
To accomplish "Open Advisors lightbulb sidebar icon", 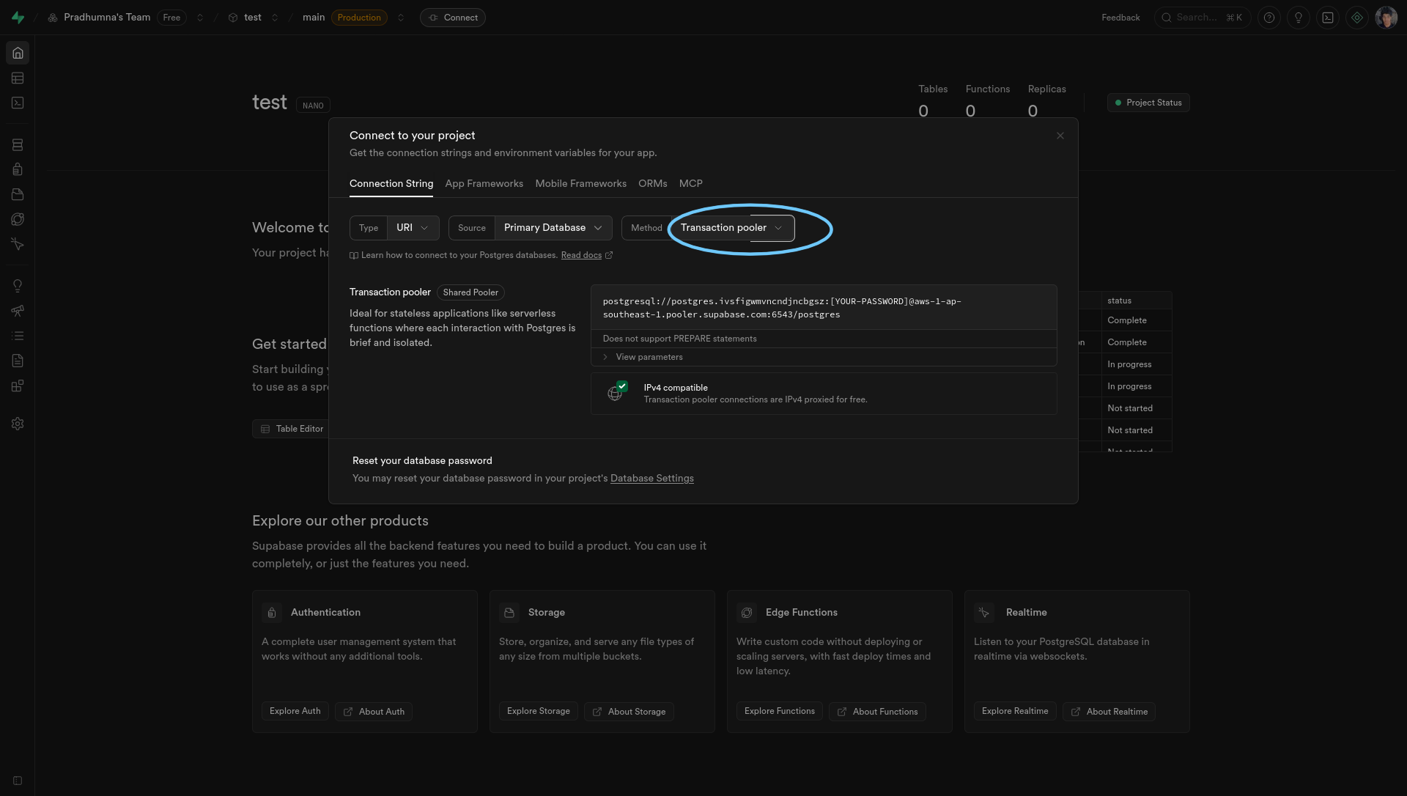I will click(x=18, y=286).
